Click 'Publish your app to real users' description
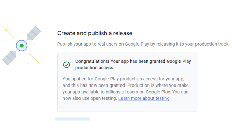 [143, 44]
